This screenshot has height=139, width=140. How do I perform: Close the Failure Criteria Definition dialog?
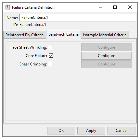130,7
